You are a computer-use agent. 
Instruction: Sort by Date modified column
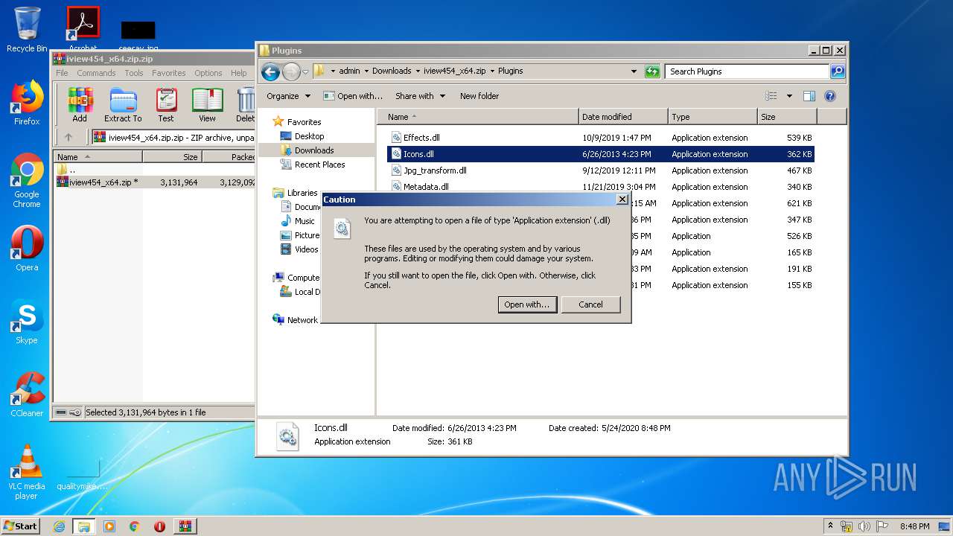click(622, 117)
